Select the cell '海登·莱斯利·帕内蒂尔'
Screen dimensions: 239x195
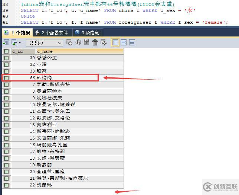[x=80, y=179]
